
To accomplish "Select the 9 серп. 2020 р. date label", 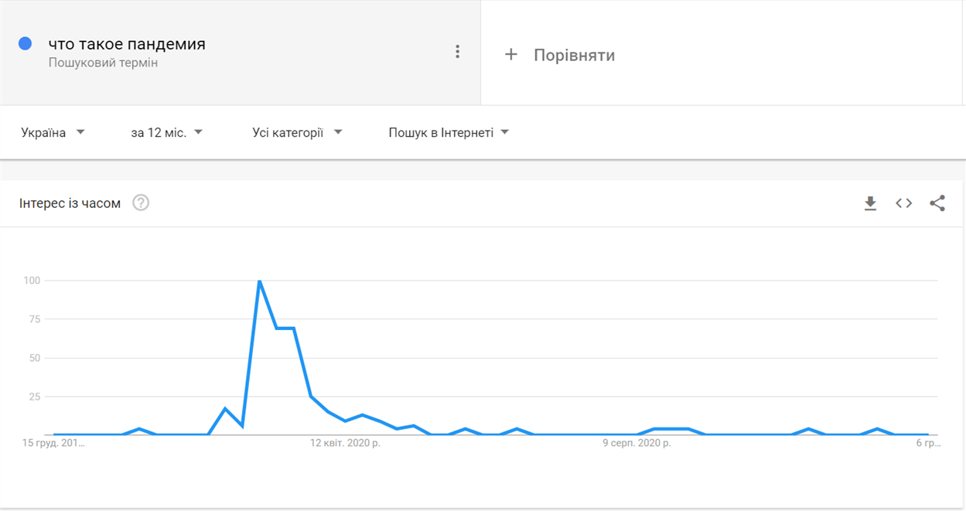I will coord(637,444).
